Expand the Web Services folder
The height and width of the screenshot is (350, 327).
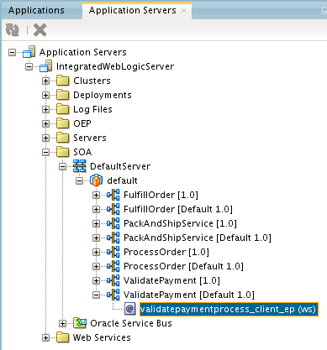tap(45, 337)
